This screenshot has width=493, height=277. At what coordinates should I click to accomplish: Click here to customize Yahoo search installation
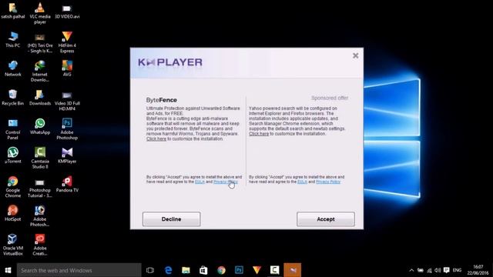(259, 134)
